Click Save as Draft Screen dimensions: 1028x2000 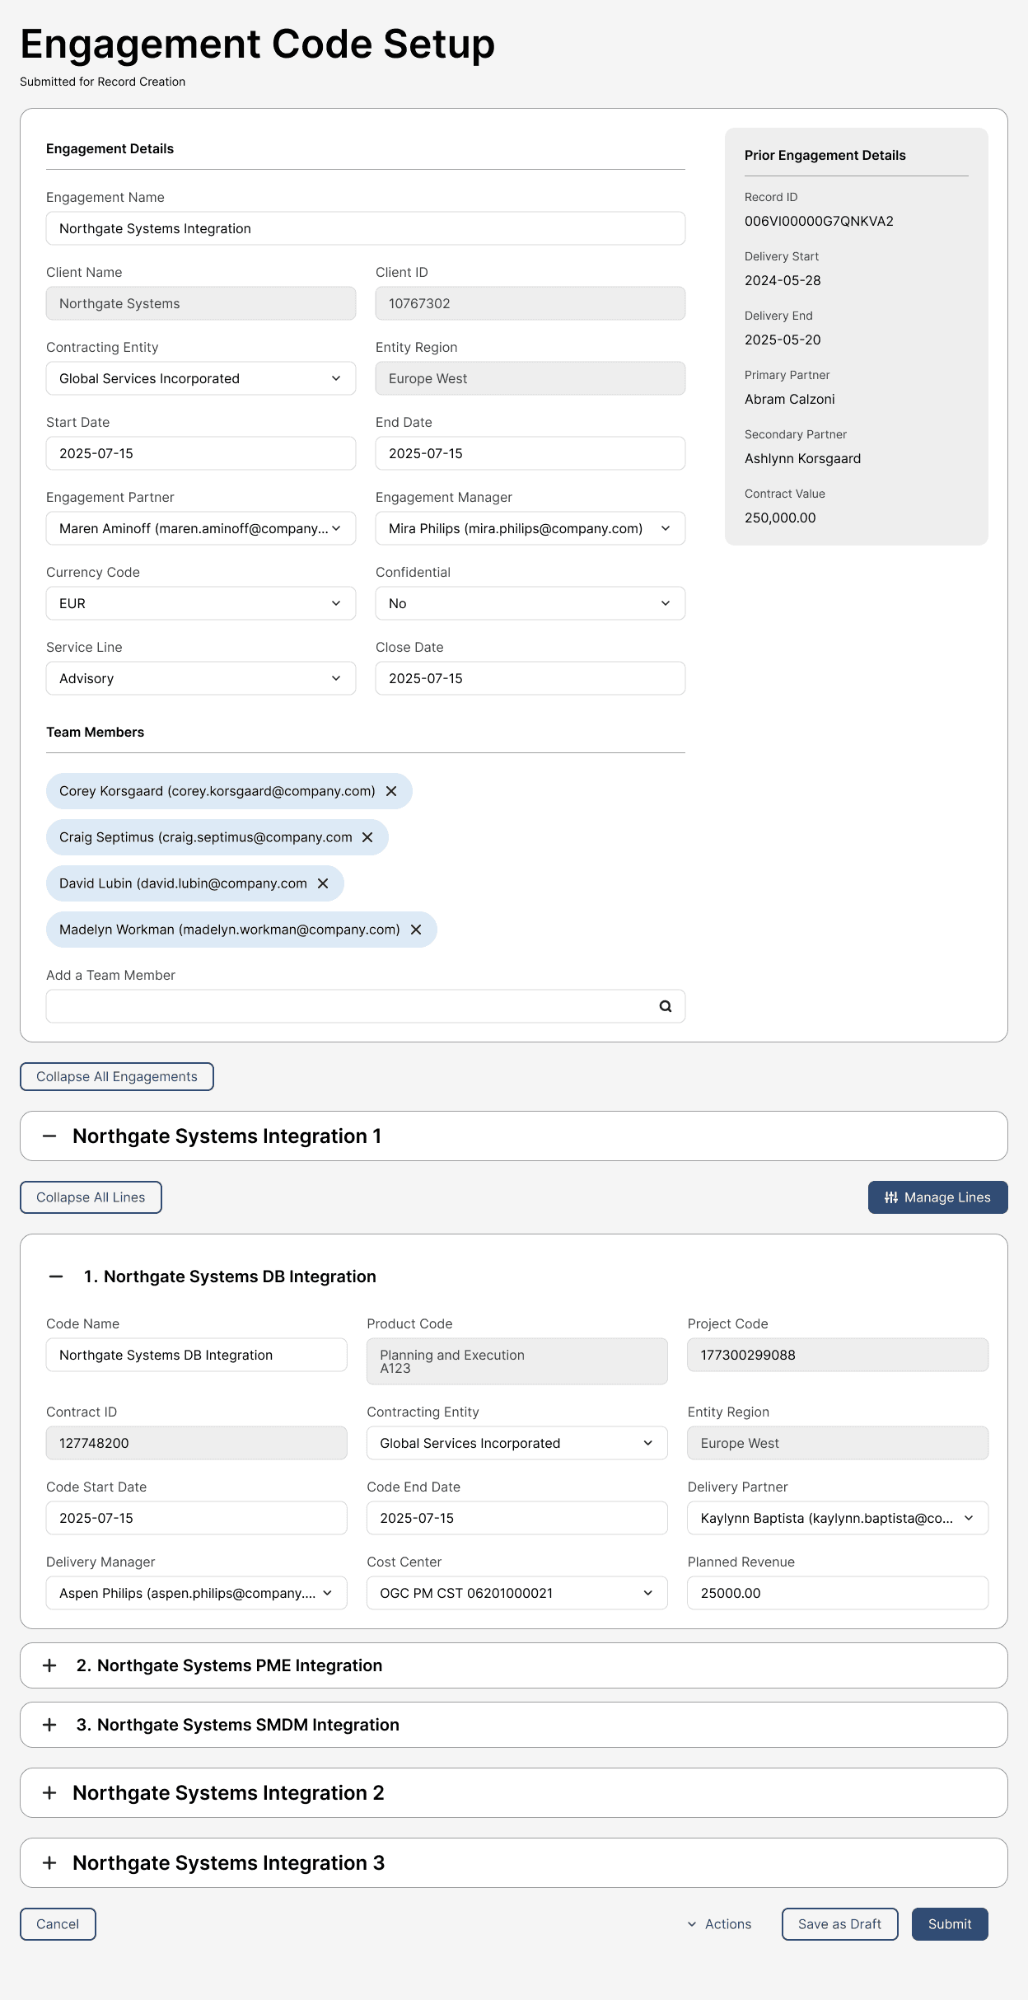click(839, 1924)
